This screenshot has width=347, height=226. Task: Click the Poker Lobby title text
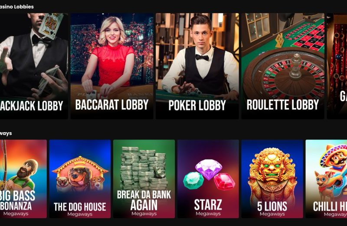197,105
